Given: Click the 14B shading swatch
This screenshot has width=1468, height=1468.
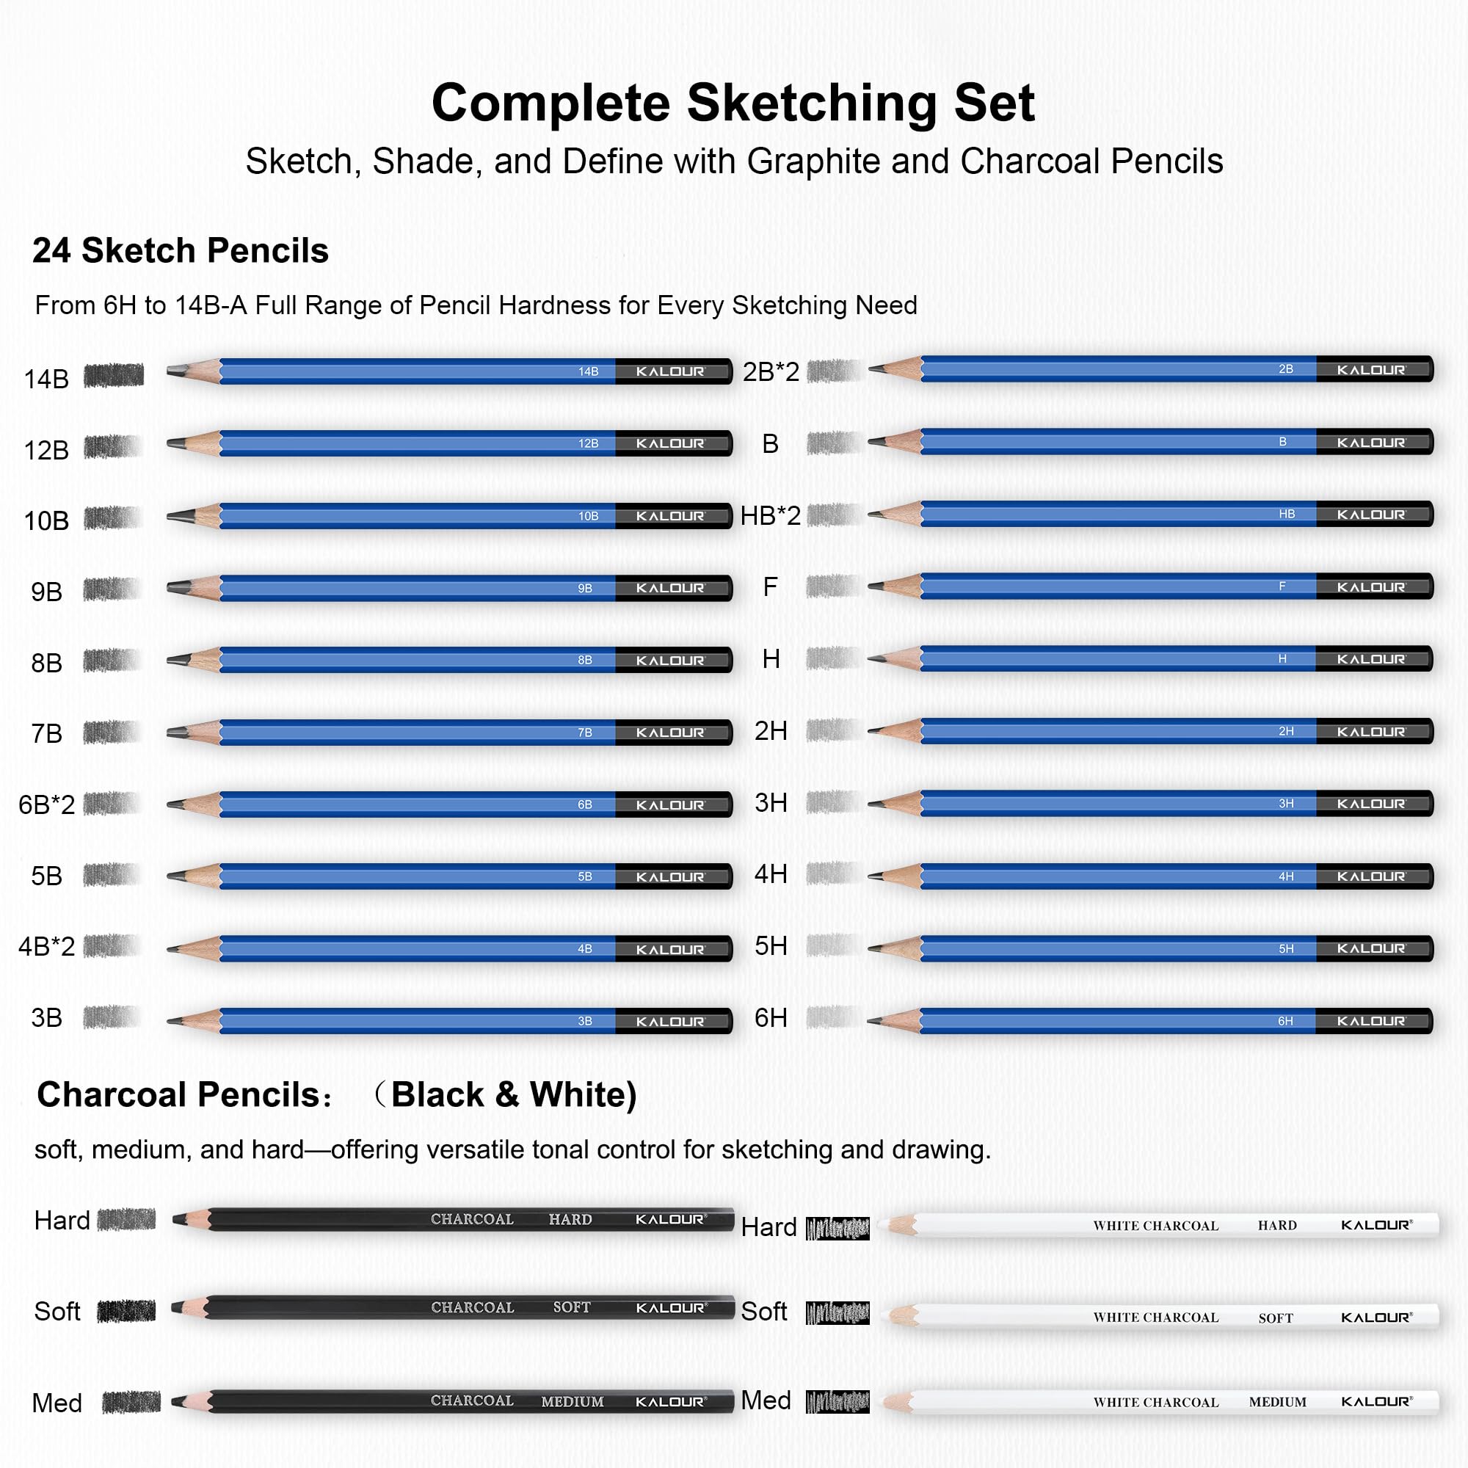Looking at the screenshot, I should tap(113, 375).
